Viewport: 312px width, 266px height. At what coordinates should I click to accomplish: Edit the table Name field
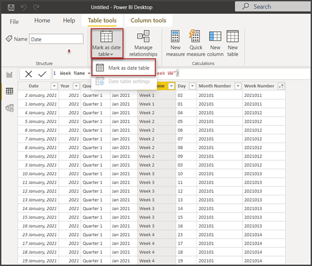(x=56, y=39)
